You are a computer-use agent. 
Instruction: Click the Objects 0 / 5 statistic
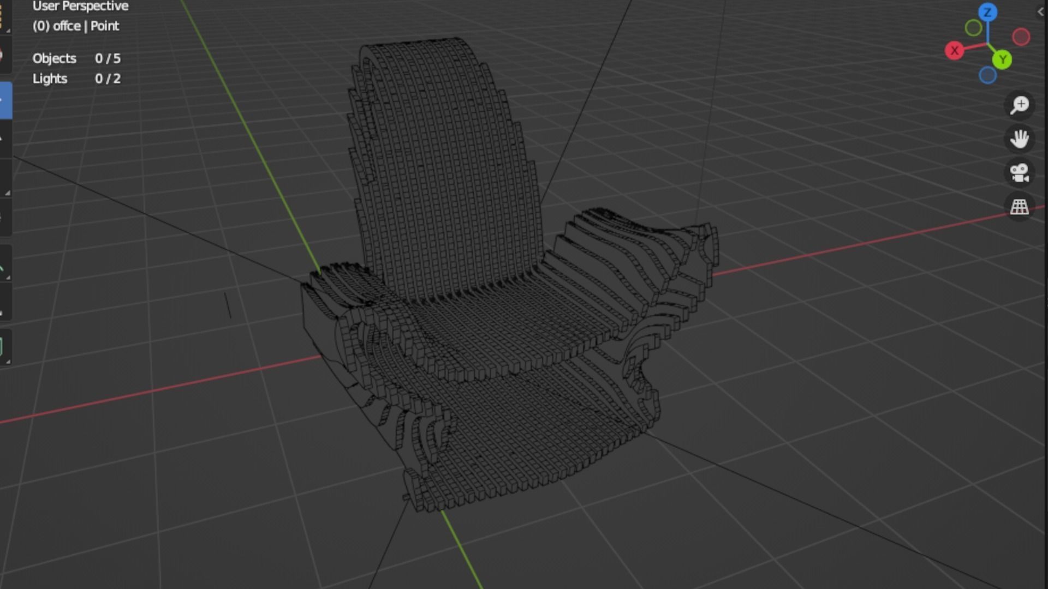tap(76, 58)
